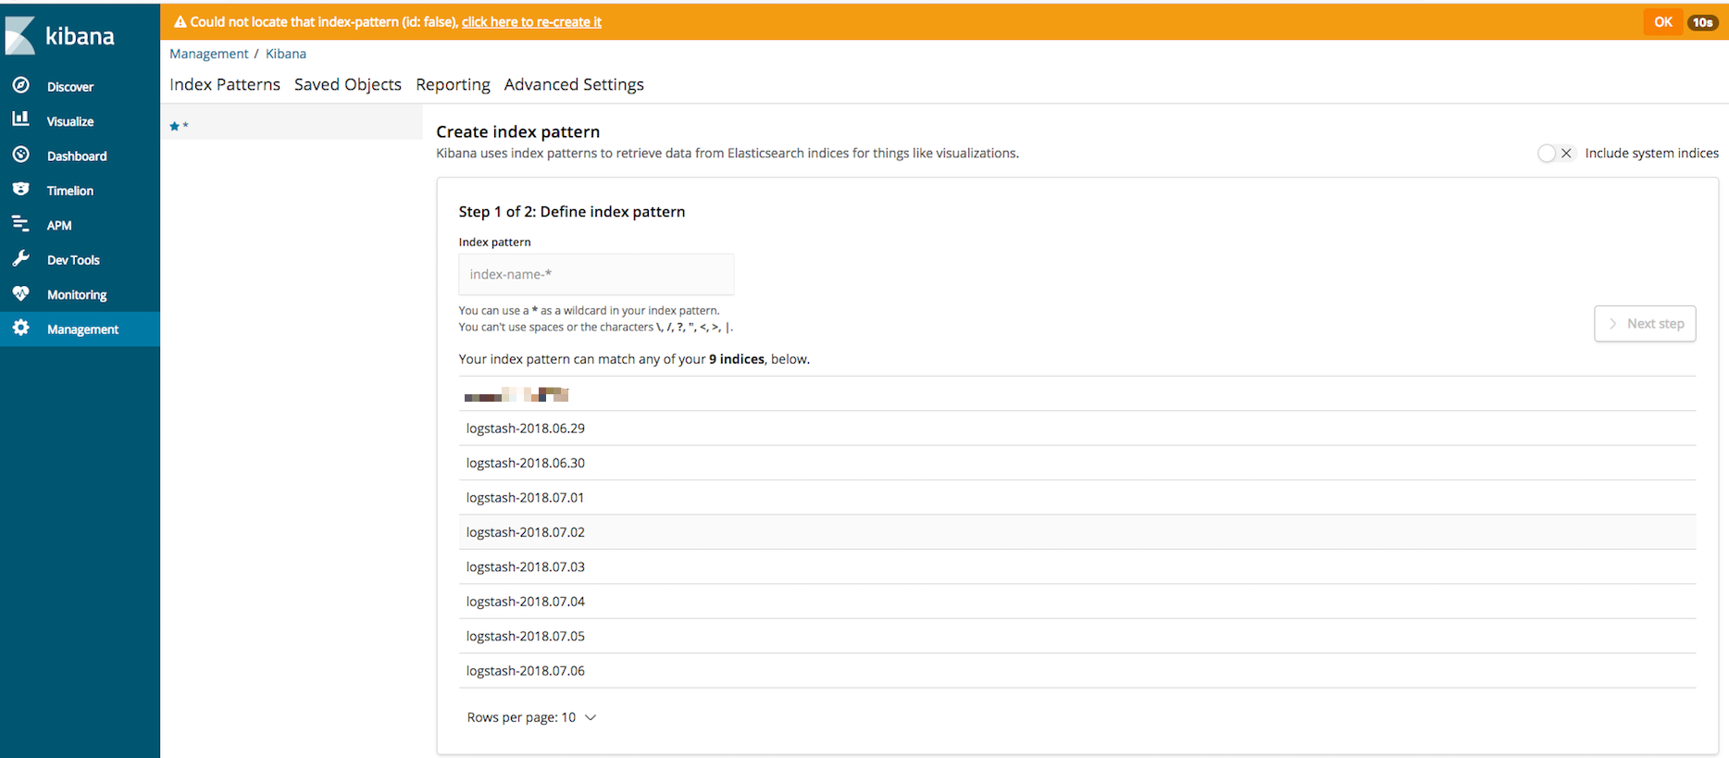Select row logstash-2018.07.01
The width and height of the screenshot is (1729, 758).
click(x=1077, y=498)
